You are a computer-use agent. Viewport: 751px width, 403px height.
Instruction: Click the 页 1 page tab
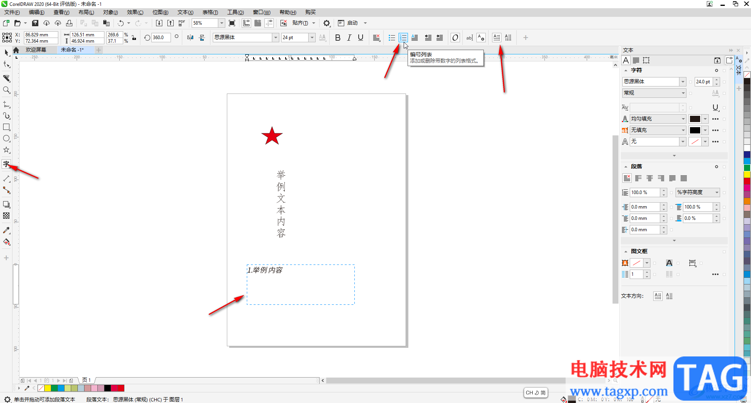coord(87,380)
